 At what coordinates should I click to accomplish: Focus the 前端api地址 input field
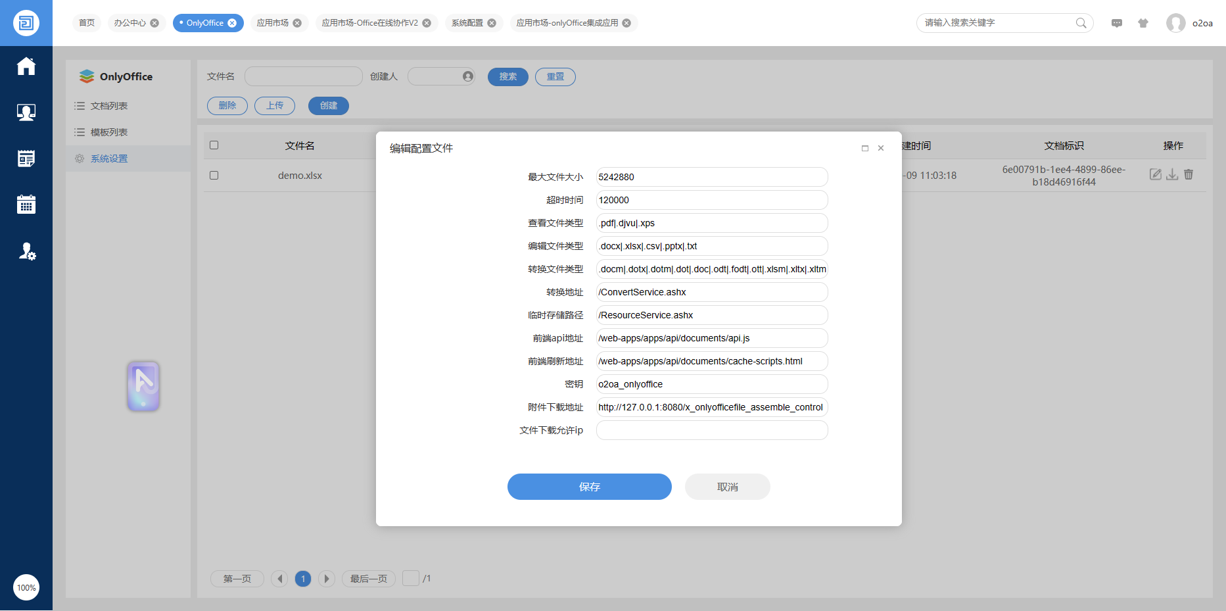pos(712,338)
